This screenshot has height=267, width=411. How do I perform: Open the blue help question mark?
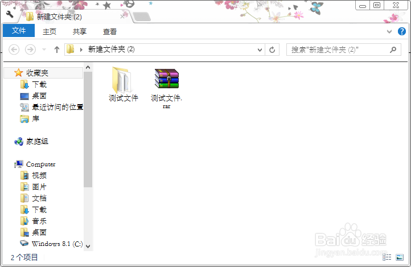click(401, 31)
